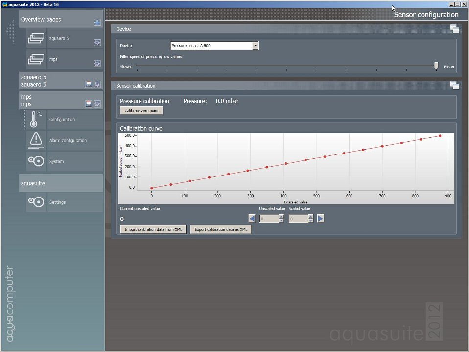Select the aquaero 5 overview page

pos(75,38)
